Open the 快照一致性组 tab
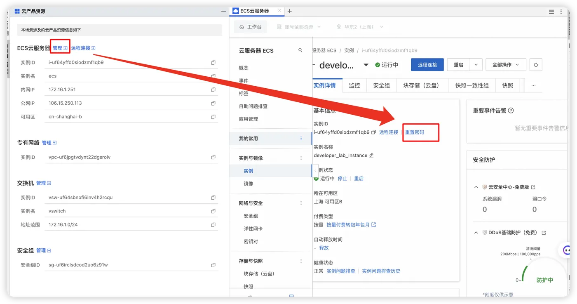Image resolution: width=577 pixels, height=304 pixels. (x=472, y=85)
